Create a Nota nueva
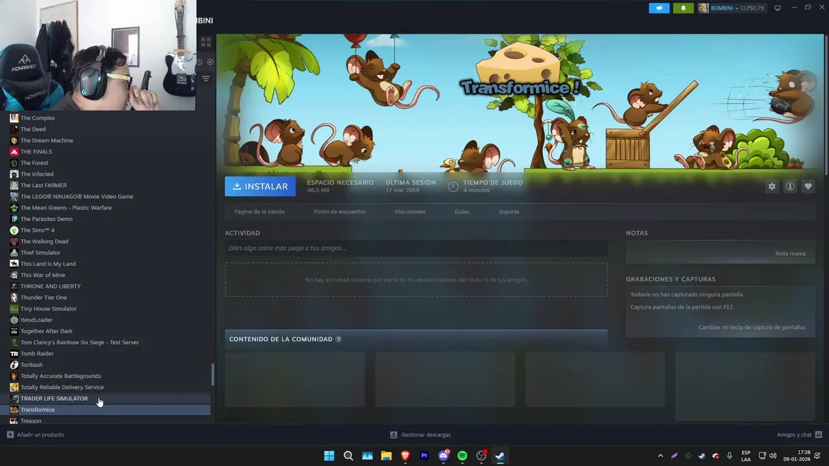Image resolution: width=829 pixels, height=466 pixels. point(790,254)
